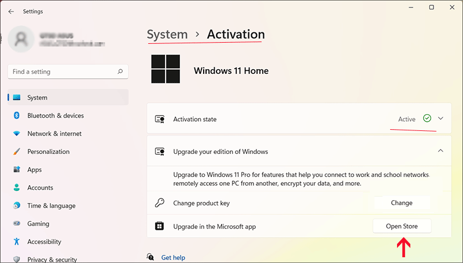Click the Microsoft Store bag icon
Screen dimensions: 463x263
pos(160,226)
